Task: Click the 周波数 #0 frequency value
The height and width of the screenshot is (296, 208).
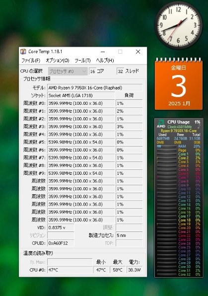Action: 81,103
